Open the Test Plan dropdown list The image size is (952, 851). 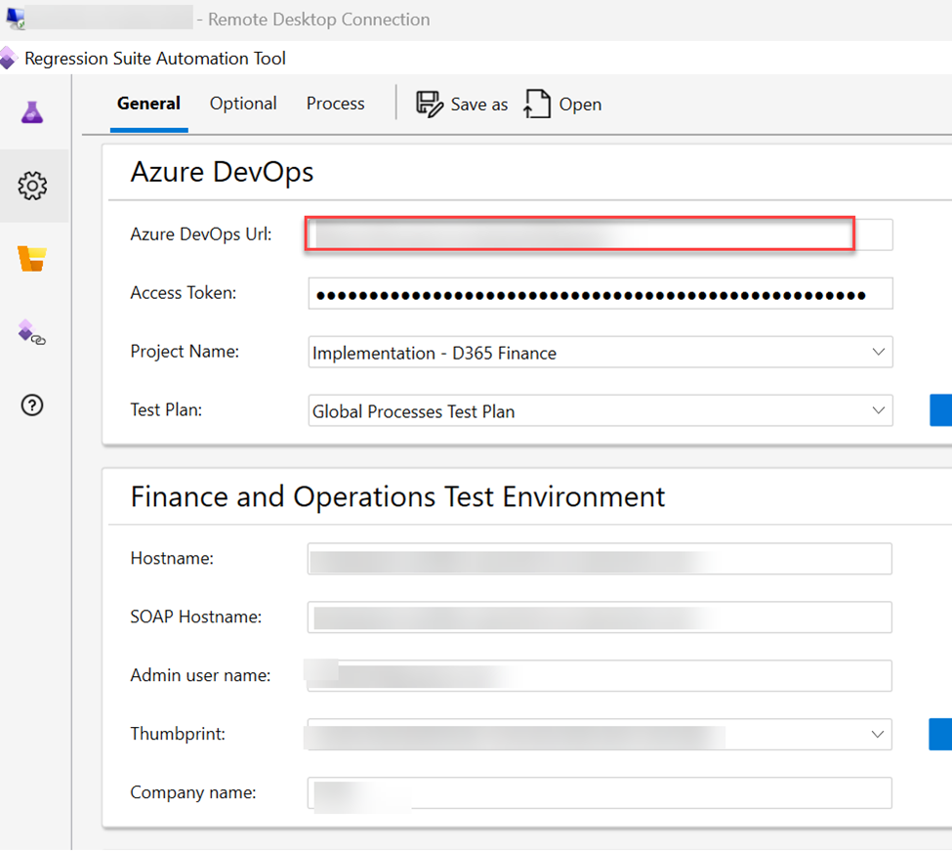coord(877,410)
